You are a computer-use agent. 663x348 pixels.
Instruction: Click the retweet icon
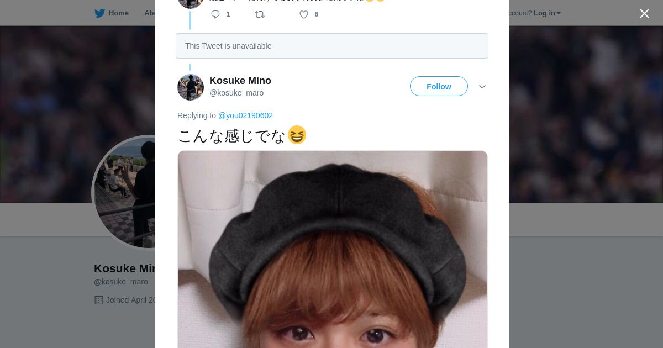tap(260, 14)
